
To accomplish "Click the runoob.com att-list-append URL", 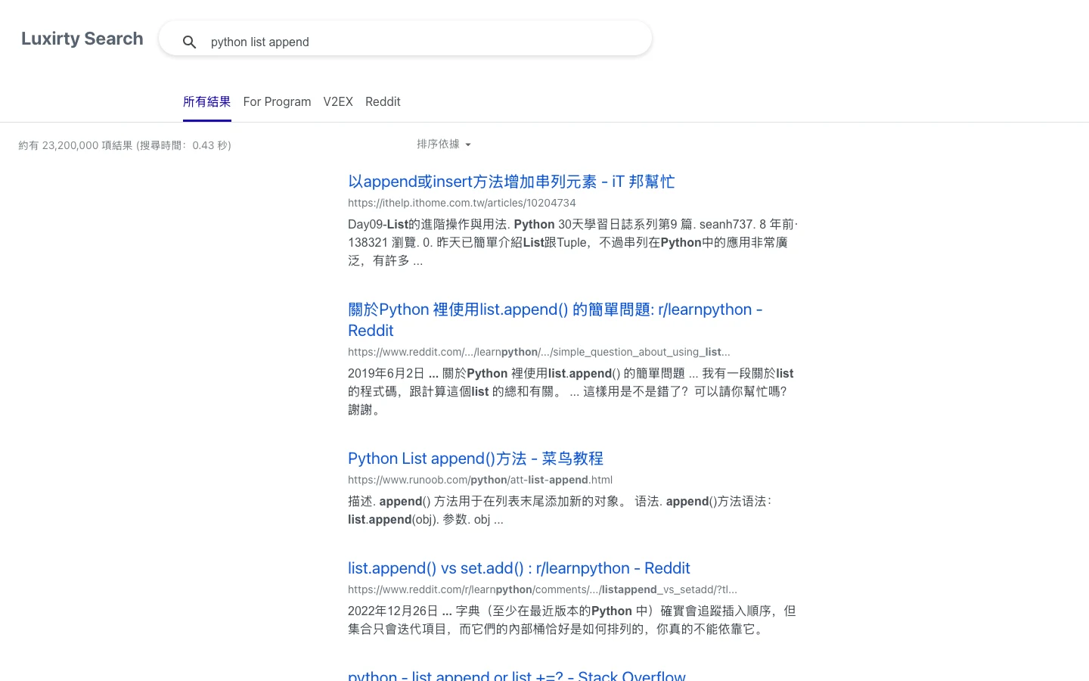I will pyautogui.click(x=480, y=480).
